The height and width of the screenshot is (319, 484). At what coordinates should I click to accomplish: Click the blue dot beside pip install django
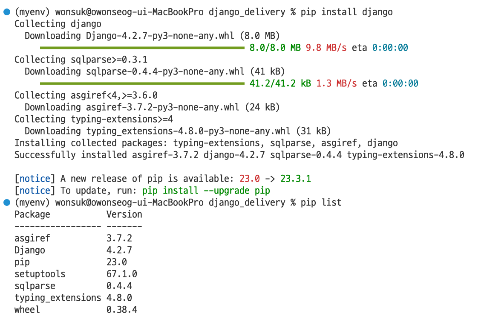[7, 12]
